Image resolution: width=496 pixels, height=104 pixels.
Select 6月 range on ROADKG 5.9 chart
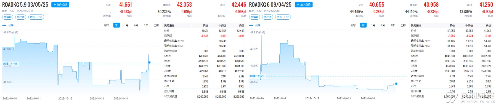point(136,25)
